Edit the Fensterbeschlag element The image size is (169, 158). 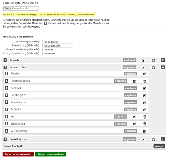[x=134, y=81]
